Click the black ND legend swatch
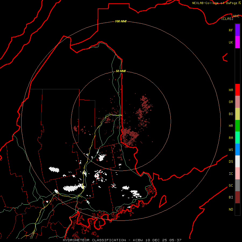The width and height of the screenshot is (242, 242). [x=237, y=209]
